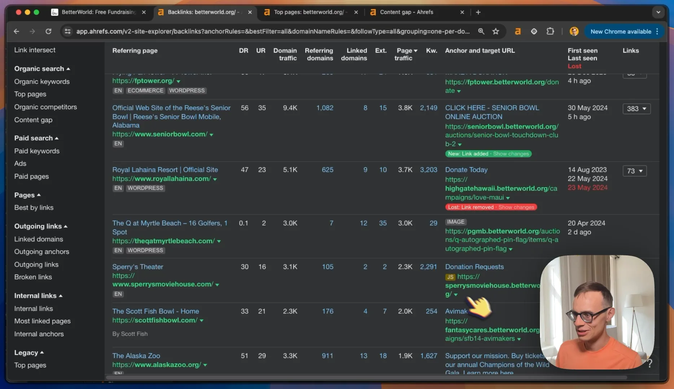The width and height of the screenshot is (674, 389).
Task: Collapse the Outgoing links section
Action: tap(41, 226)
